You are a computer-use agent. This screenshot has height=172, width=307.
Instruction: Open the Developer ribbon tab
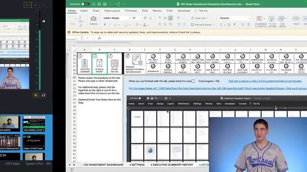click(184, 11)
